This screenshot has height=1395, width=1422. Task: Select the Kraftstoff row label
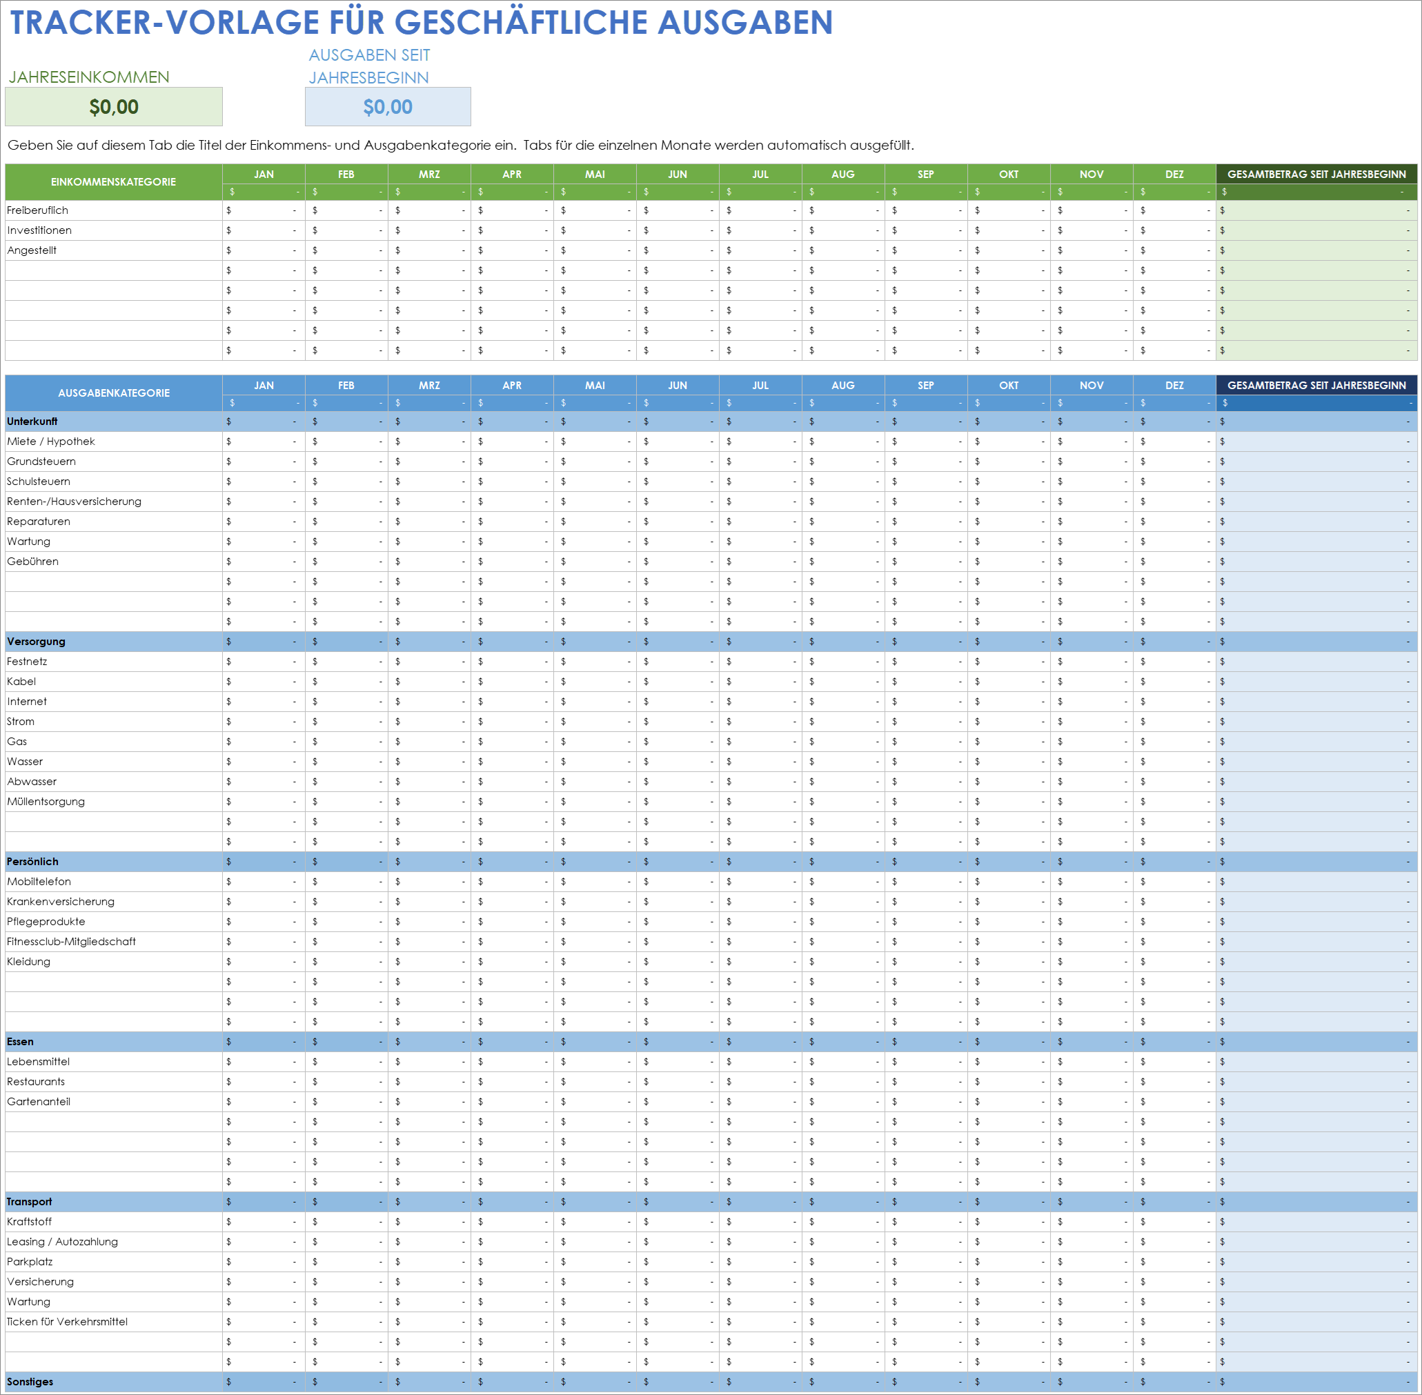[x=114, y=1222]
